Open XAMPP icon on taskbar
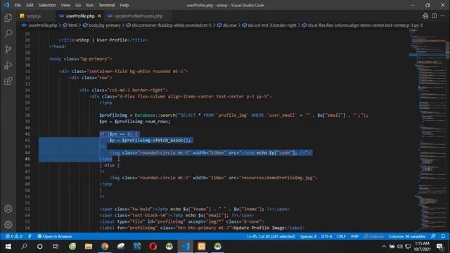This screenshot has height=253, width=450. click(x=202, y=247)
